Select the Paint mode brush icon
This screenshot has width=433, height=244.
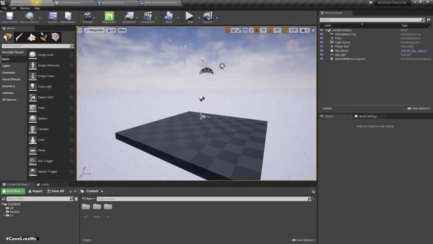tap(20, 37)
